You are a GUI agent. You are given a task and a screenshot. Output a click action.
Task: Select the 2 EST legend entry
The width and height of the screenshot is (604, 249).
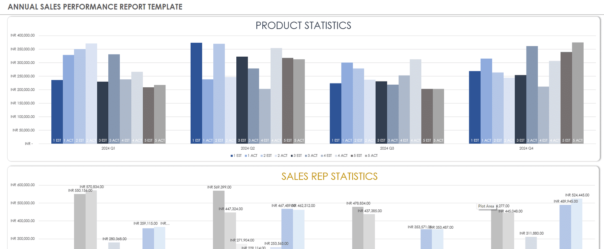coord(267,156)
